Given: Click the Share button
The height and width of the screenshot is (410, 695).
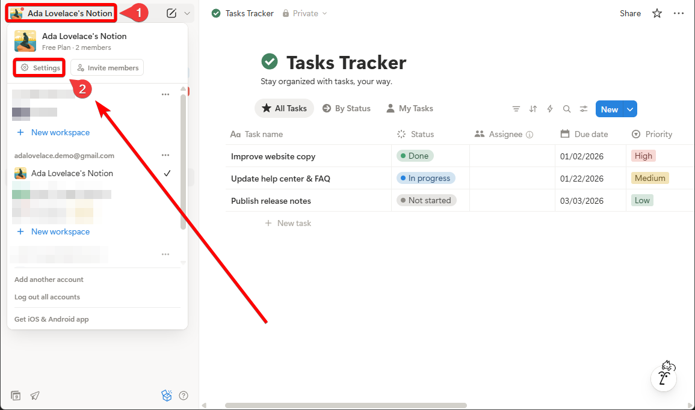Looking at the screenshot, I should click(630, 13).
